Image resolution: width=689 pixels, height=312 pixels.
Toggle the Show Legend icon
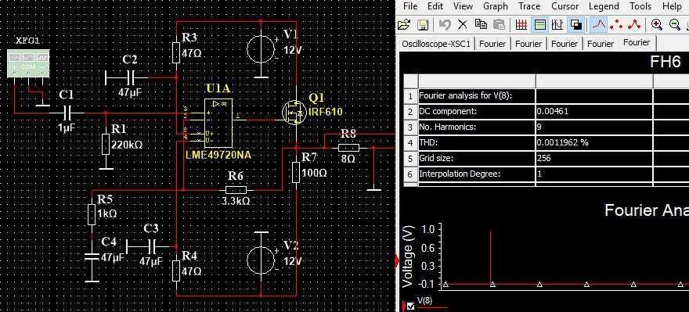[x=539, y=24]
